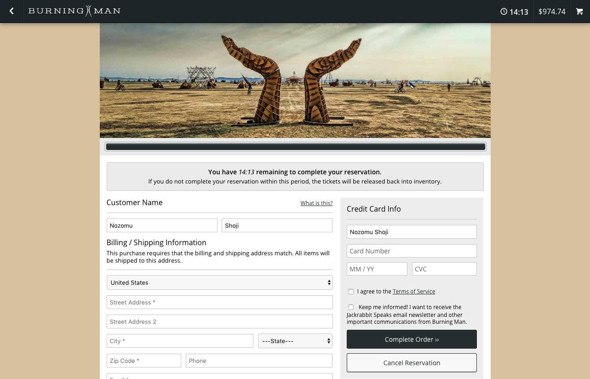Click the Phone input field
This screenshot has width=590, height=379.
[259, 361]
